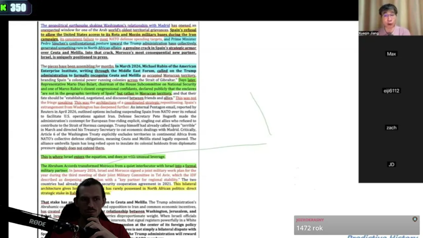
Task: Select the JD participant tile
Action: click(x=391, y=164)
